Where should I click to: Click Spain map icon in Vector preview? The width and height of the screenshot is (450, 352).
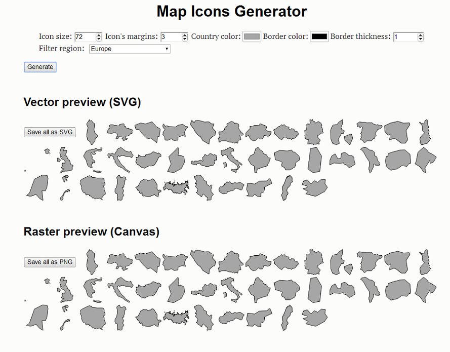(x=369, y=131)
